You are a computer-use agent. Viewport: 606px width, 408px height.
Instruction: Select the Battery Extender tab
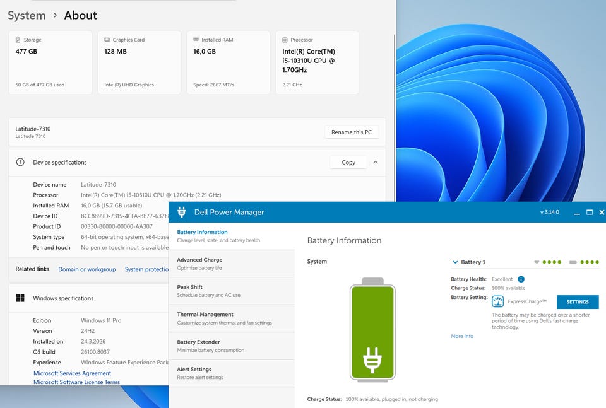coord(232,346)
